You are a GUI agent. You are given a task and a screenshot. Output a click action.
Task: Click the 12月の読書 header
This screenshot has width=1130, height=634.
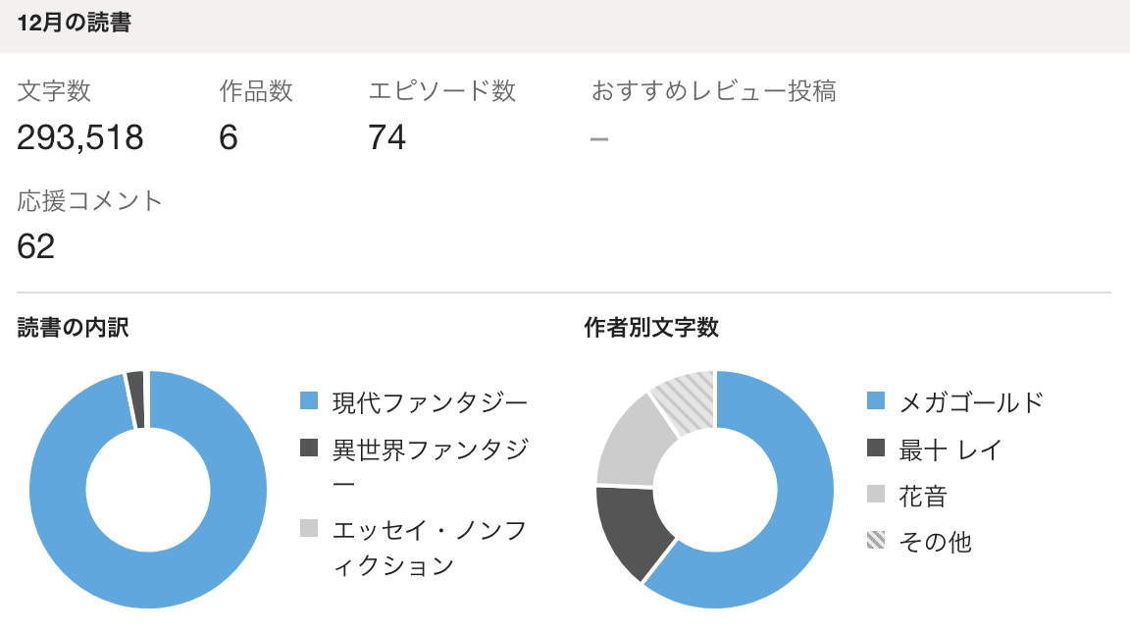click(x=74, y=25)
